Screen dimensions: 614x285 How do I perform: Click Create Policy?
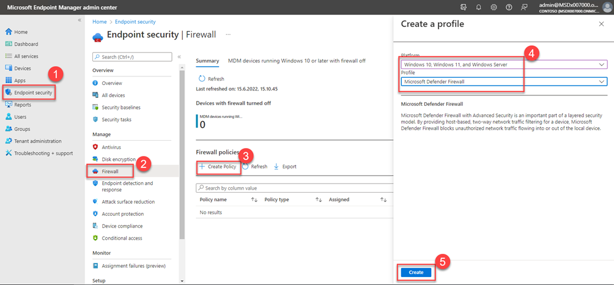coord(218,166)
